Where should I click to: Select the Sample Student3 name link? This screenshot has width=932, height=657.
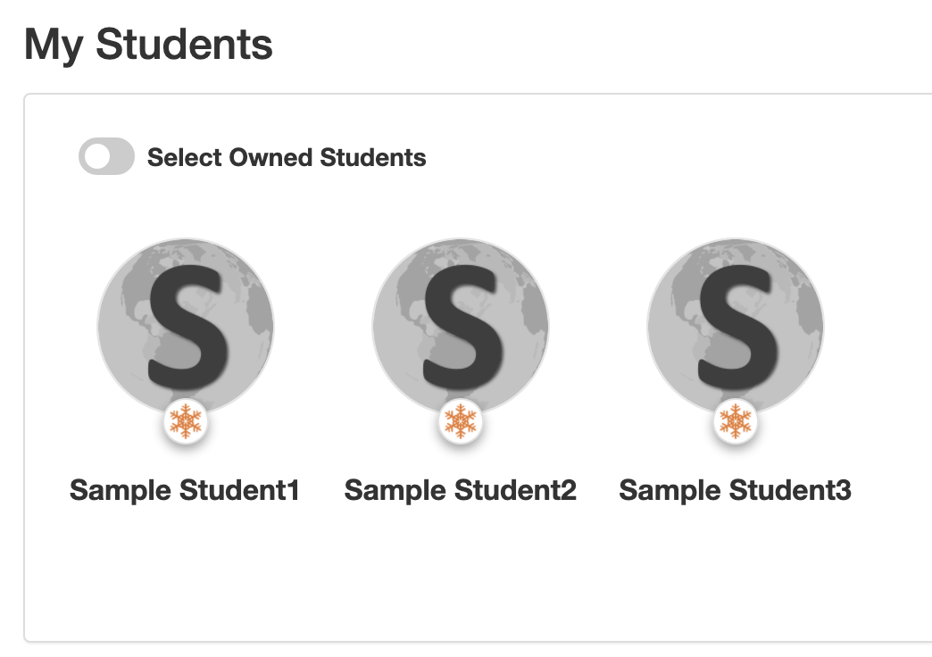[736, 491]
